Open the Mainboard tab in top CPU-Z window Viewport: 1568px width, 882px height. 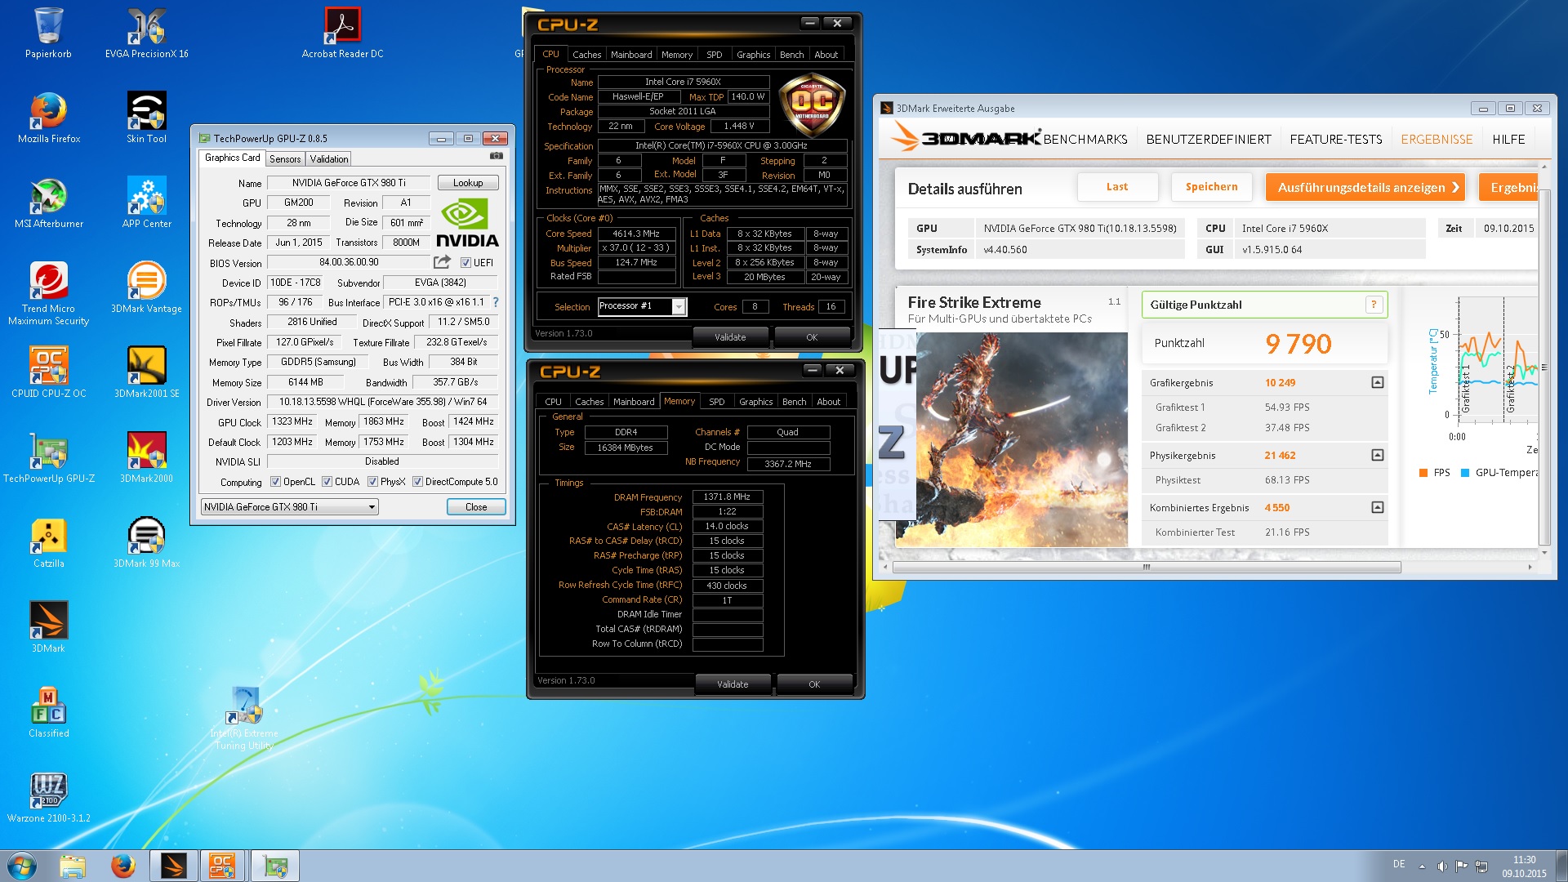[x=631, y=55]
